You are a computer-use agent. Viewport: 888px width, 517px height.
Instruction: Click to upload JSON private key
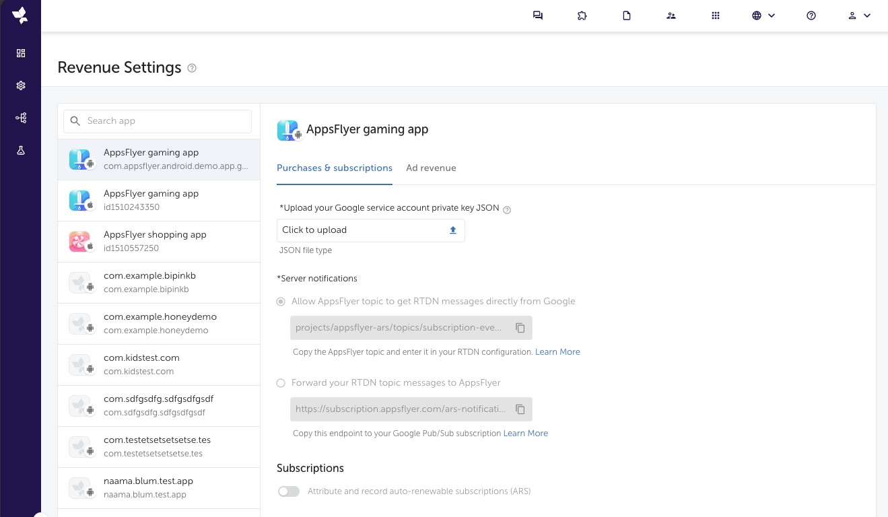click(371, 230)
